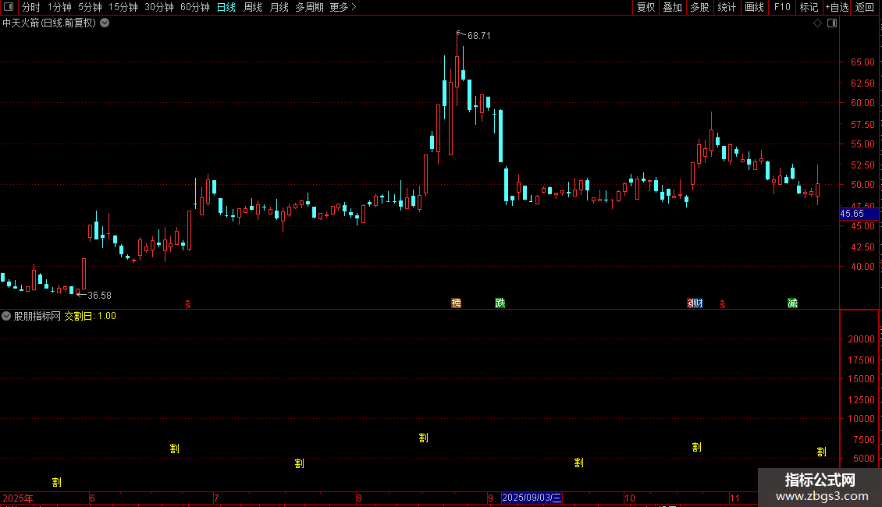Image resolution: width=882 pixels, height=507 pixels.
Task: Click the 割 marker before June
Action: pos(56,482)
